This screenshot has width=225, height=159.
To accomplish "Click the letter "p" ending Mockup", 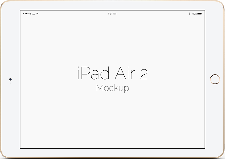I will point(127,89).
